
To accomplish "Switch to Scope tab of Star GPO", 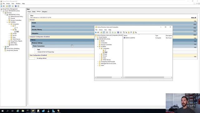I will (29, 12).
